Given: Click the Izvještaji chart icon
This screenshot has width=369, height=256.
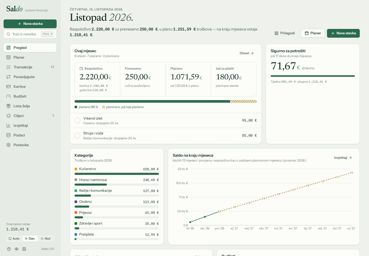Looking at the screenshot, I should (8, 125).
